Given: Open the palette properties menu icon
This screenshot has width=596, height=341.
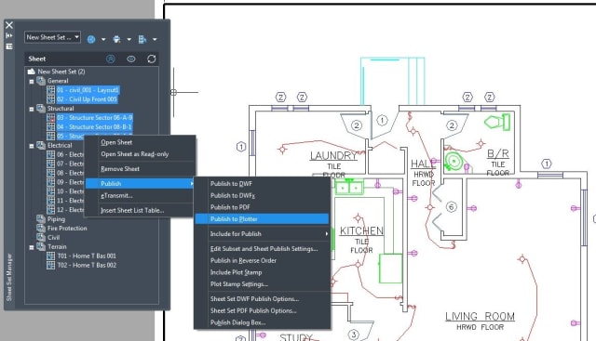Looking at the screenshot, I should (x=9, y=46).
